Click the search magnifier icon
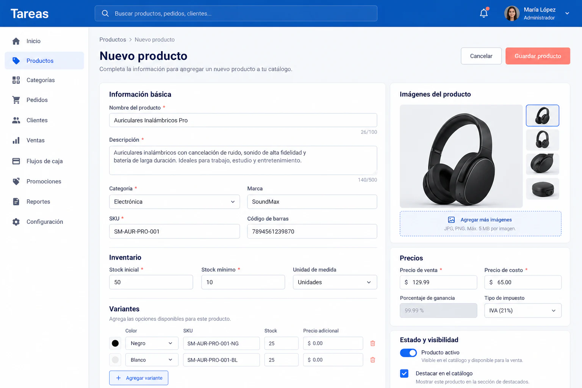The height and width of the screenshot is (388, 582). (x=105, y=14)
